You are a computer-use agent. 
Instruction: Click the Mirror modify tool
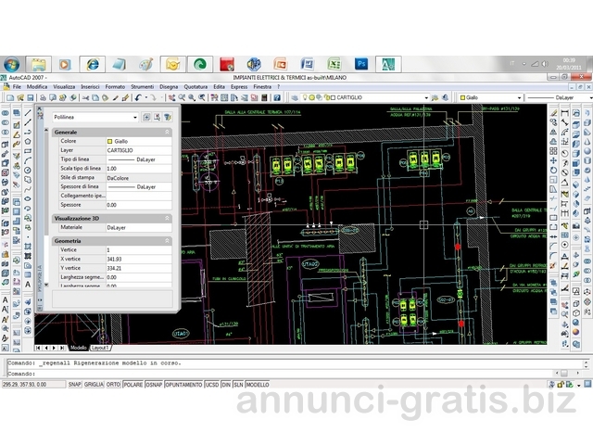(554, 132)
